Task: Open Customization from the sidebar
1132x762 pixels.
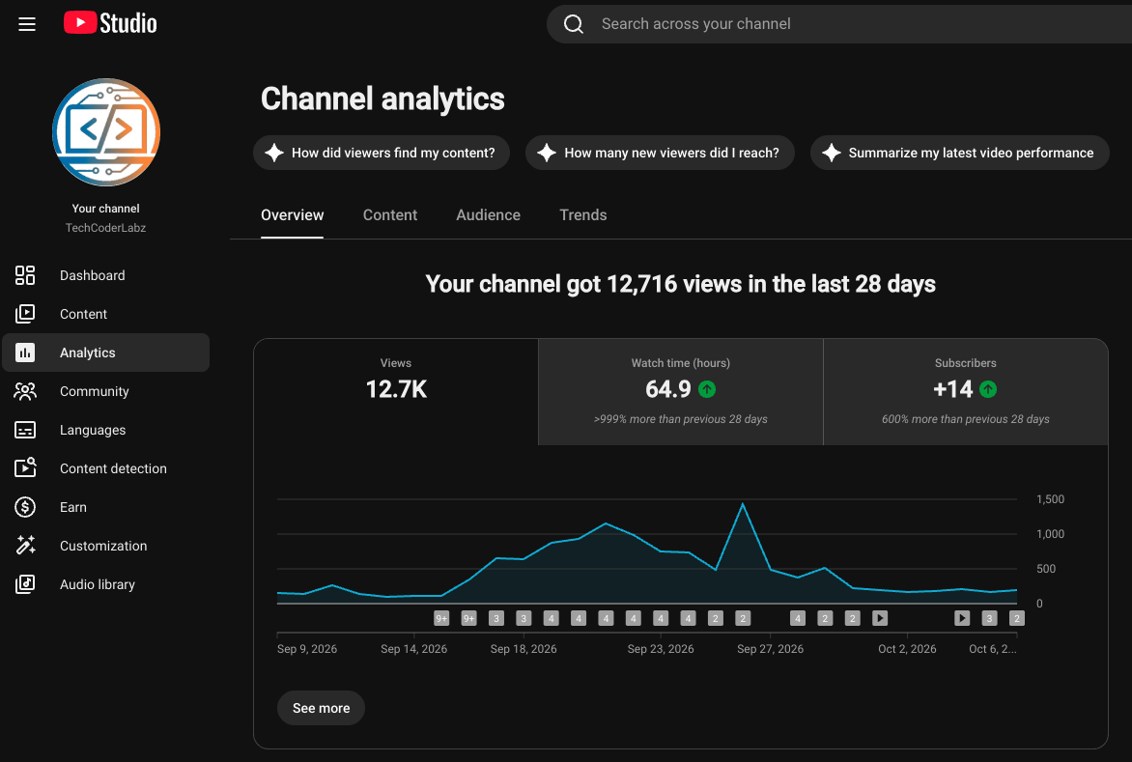Action: 106,546
